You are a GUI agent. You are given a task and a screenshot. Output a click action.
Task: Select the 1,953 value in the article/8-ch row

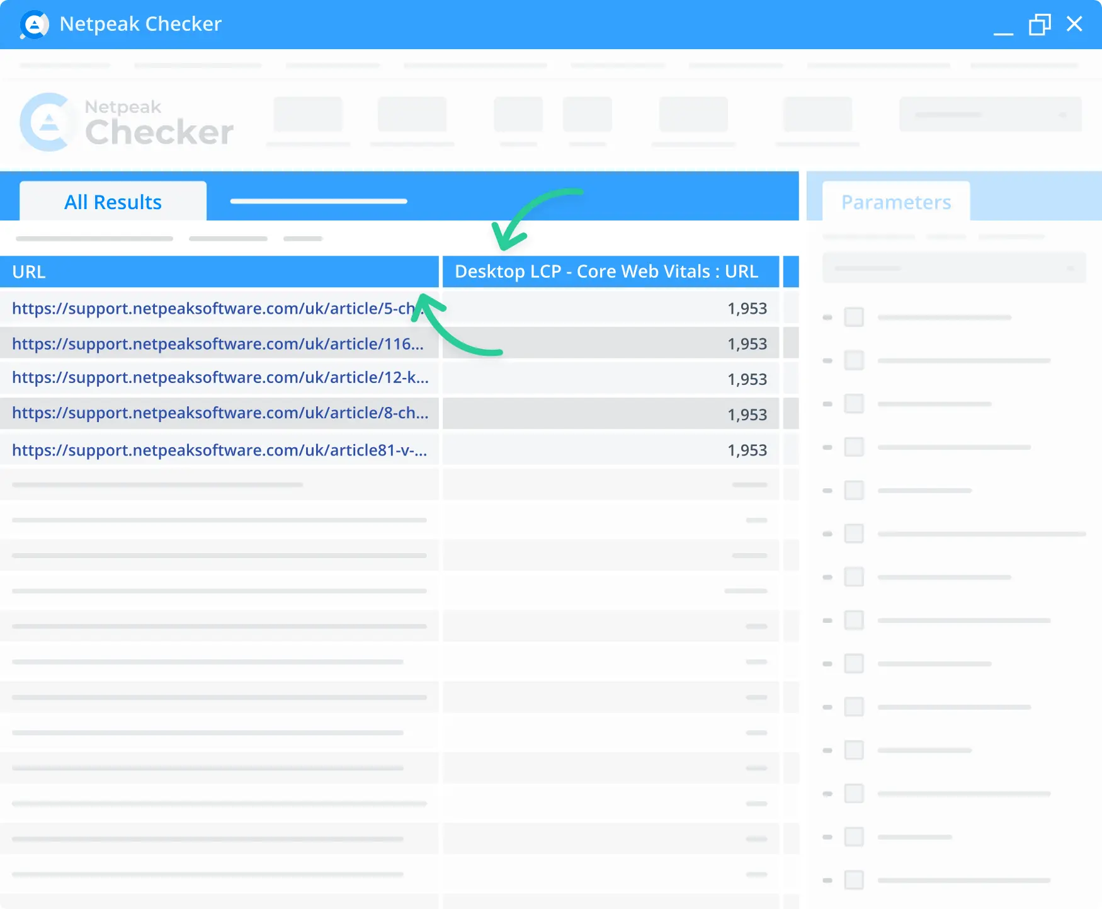747,414
